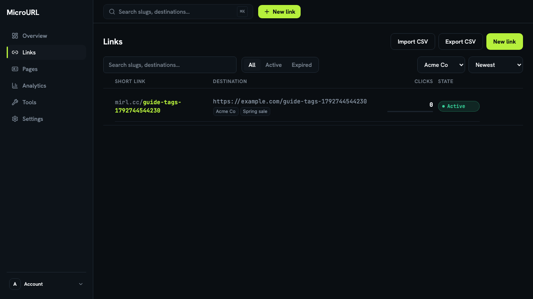Click the Links chain icon in sidebar
This screenshot has height=299, width=533.
tap(15, 52)
